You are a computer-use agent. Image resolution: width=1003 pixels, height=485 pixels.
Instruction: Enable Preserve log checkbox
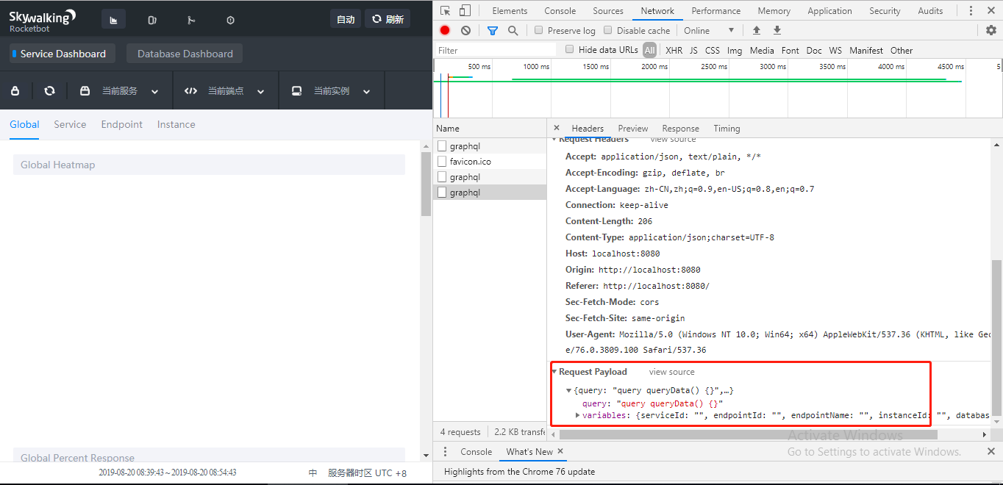pyautogui.click(x=539, y=30)
